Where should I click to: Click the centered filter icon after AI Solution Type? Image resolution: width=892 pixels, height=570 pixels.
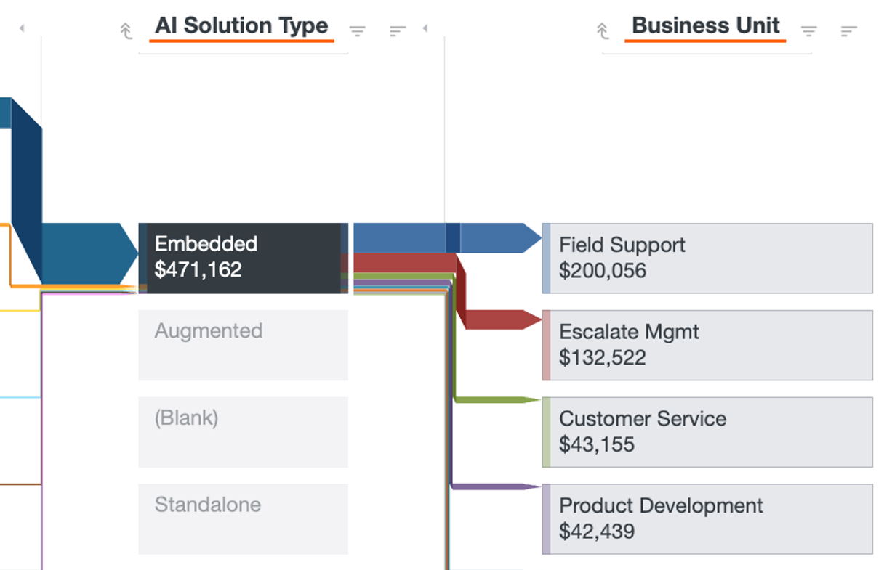(x=357, y=30)
